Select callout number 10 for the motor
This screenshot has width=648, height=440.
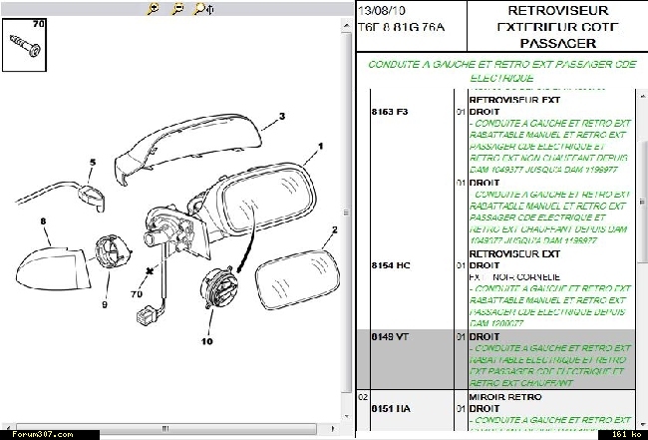206,341
